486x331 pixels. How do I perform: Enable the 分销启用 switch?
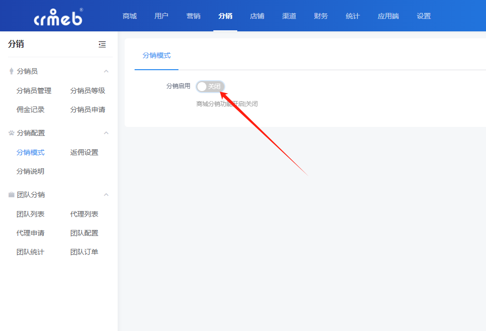(x=210, y=87)
